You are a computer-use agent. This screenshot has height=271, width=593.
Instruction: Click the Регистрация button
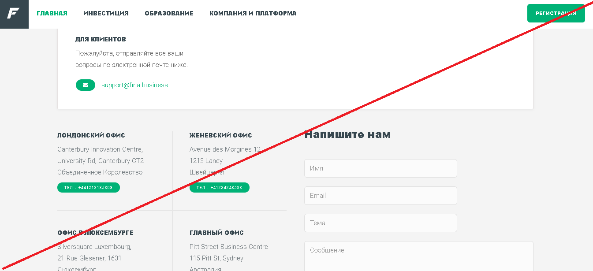point(556,13)
